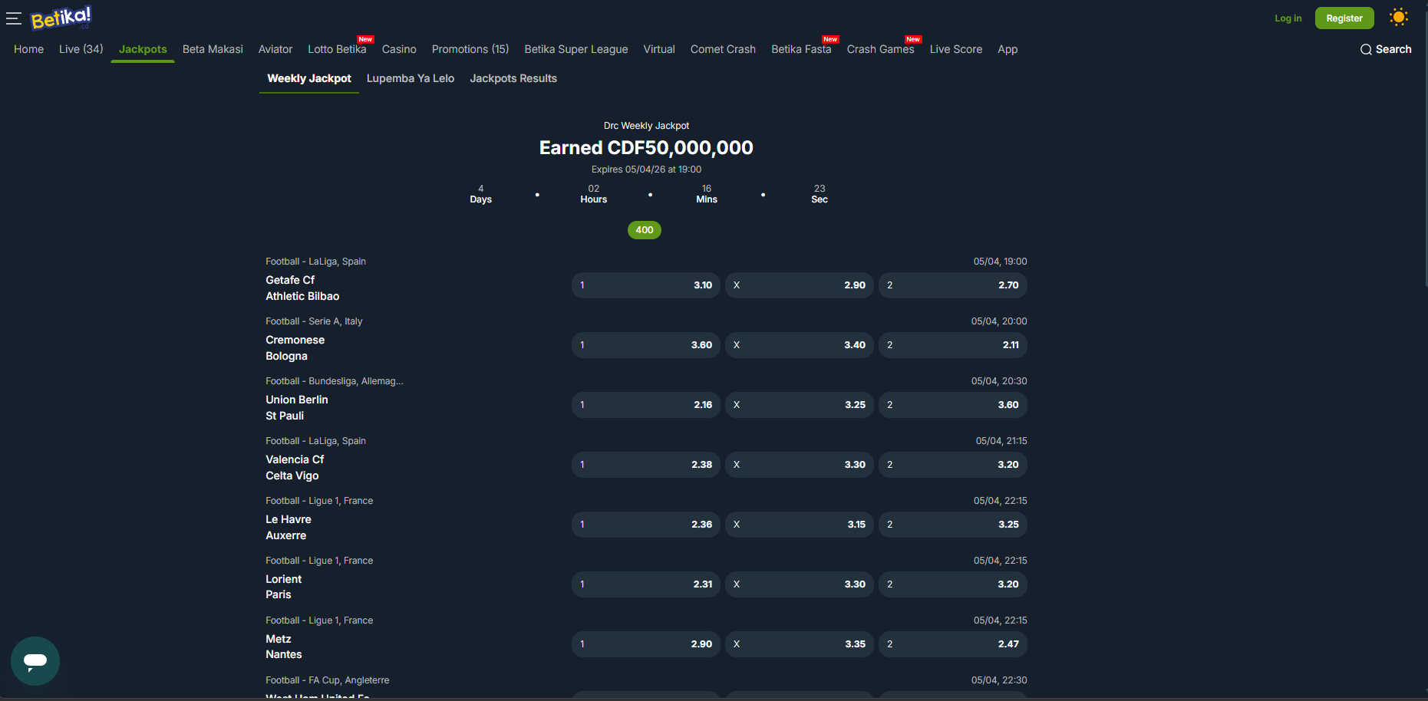Image resolution: width=1428 pixels, height=701 pixels.
Task: Click the Register button
Action: (x=1344, y=18)
